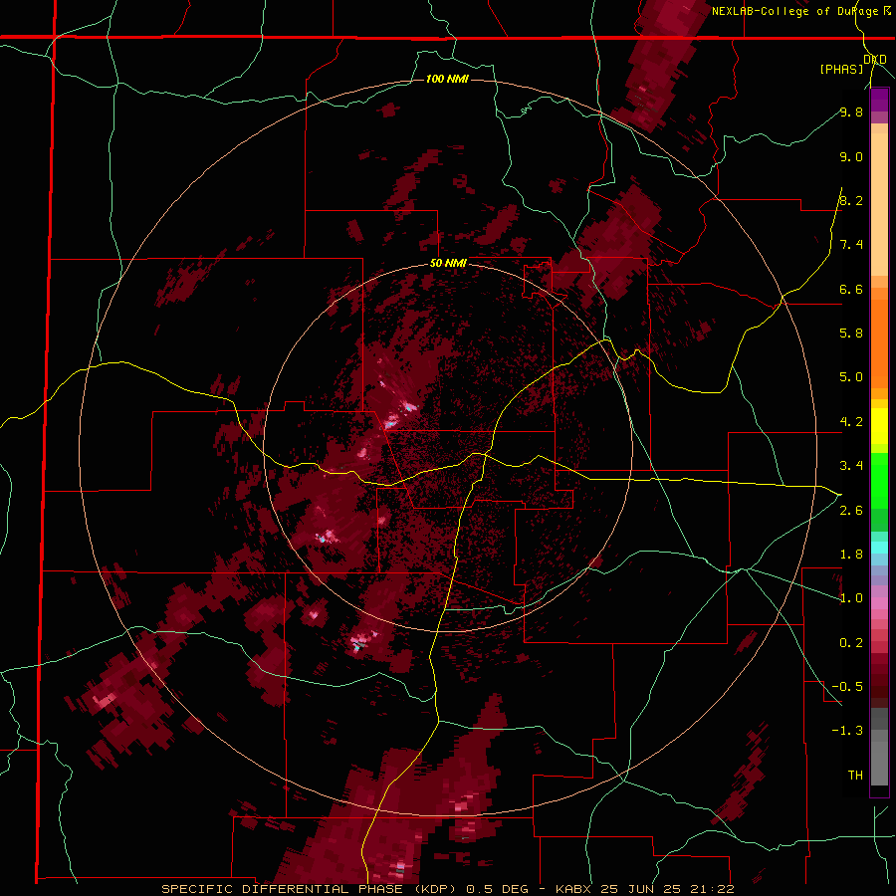
Task: Click the 8.2 color scale value
Action: click(851, 200)
